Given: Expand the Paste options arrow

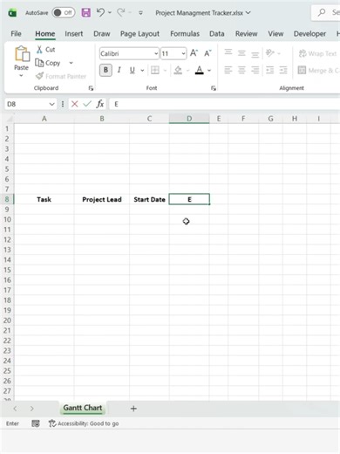Looking at the screenshot, I should (x=21, y=76).
